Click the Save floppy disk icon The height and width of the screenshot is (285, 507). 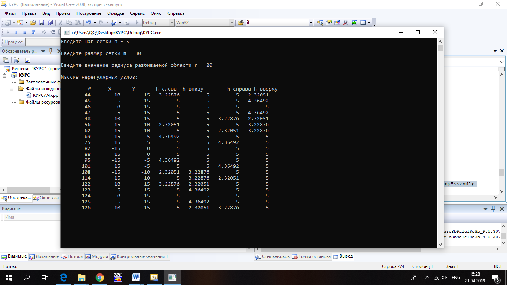(42, 23)
